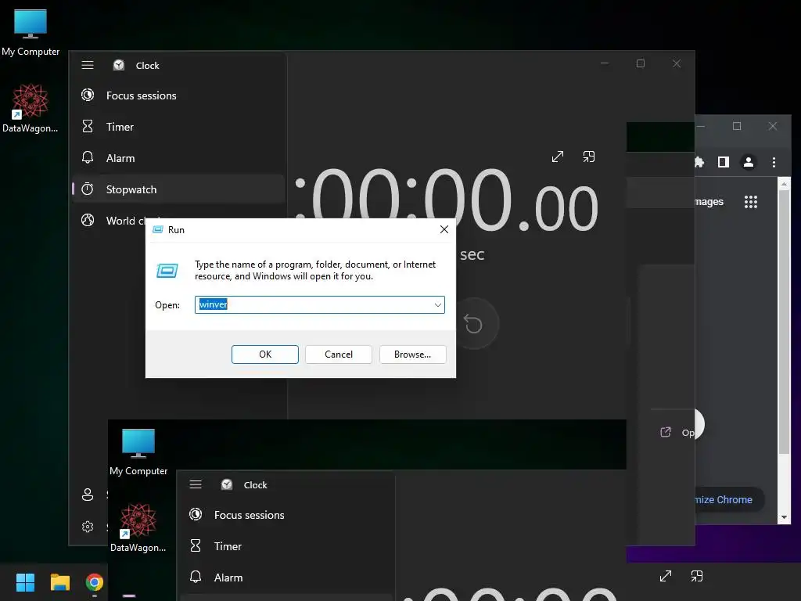The width and height of the screenshot is (801, 601).
Task: Click the Clock app logo in main window title
Action: point(119,65)
